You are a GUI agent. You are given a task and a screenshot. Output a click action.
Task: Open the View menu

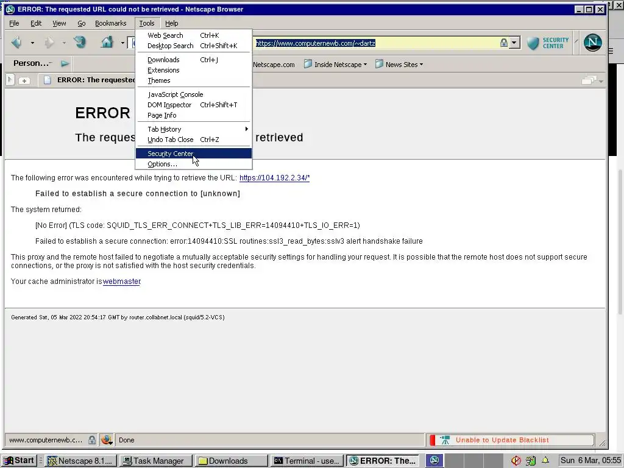[59, 23]
